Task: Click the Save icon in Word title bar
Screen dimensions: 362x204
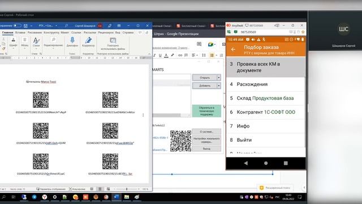Action: point(25,25)
